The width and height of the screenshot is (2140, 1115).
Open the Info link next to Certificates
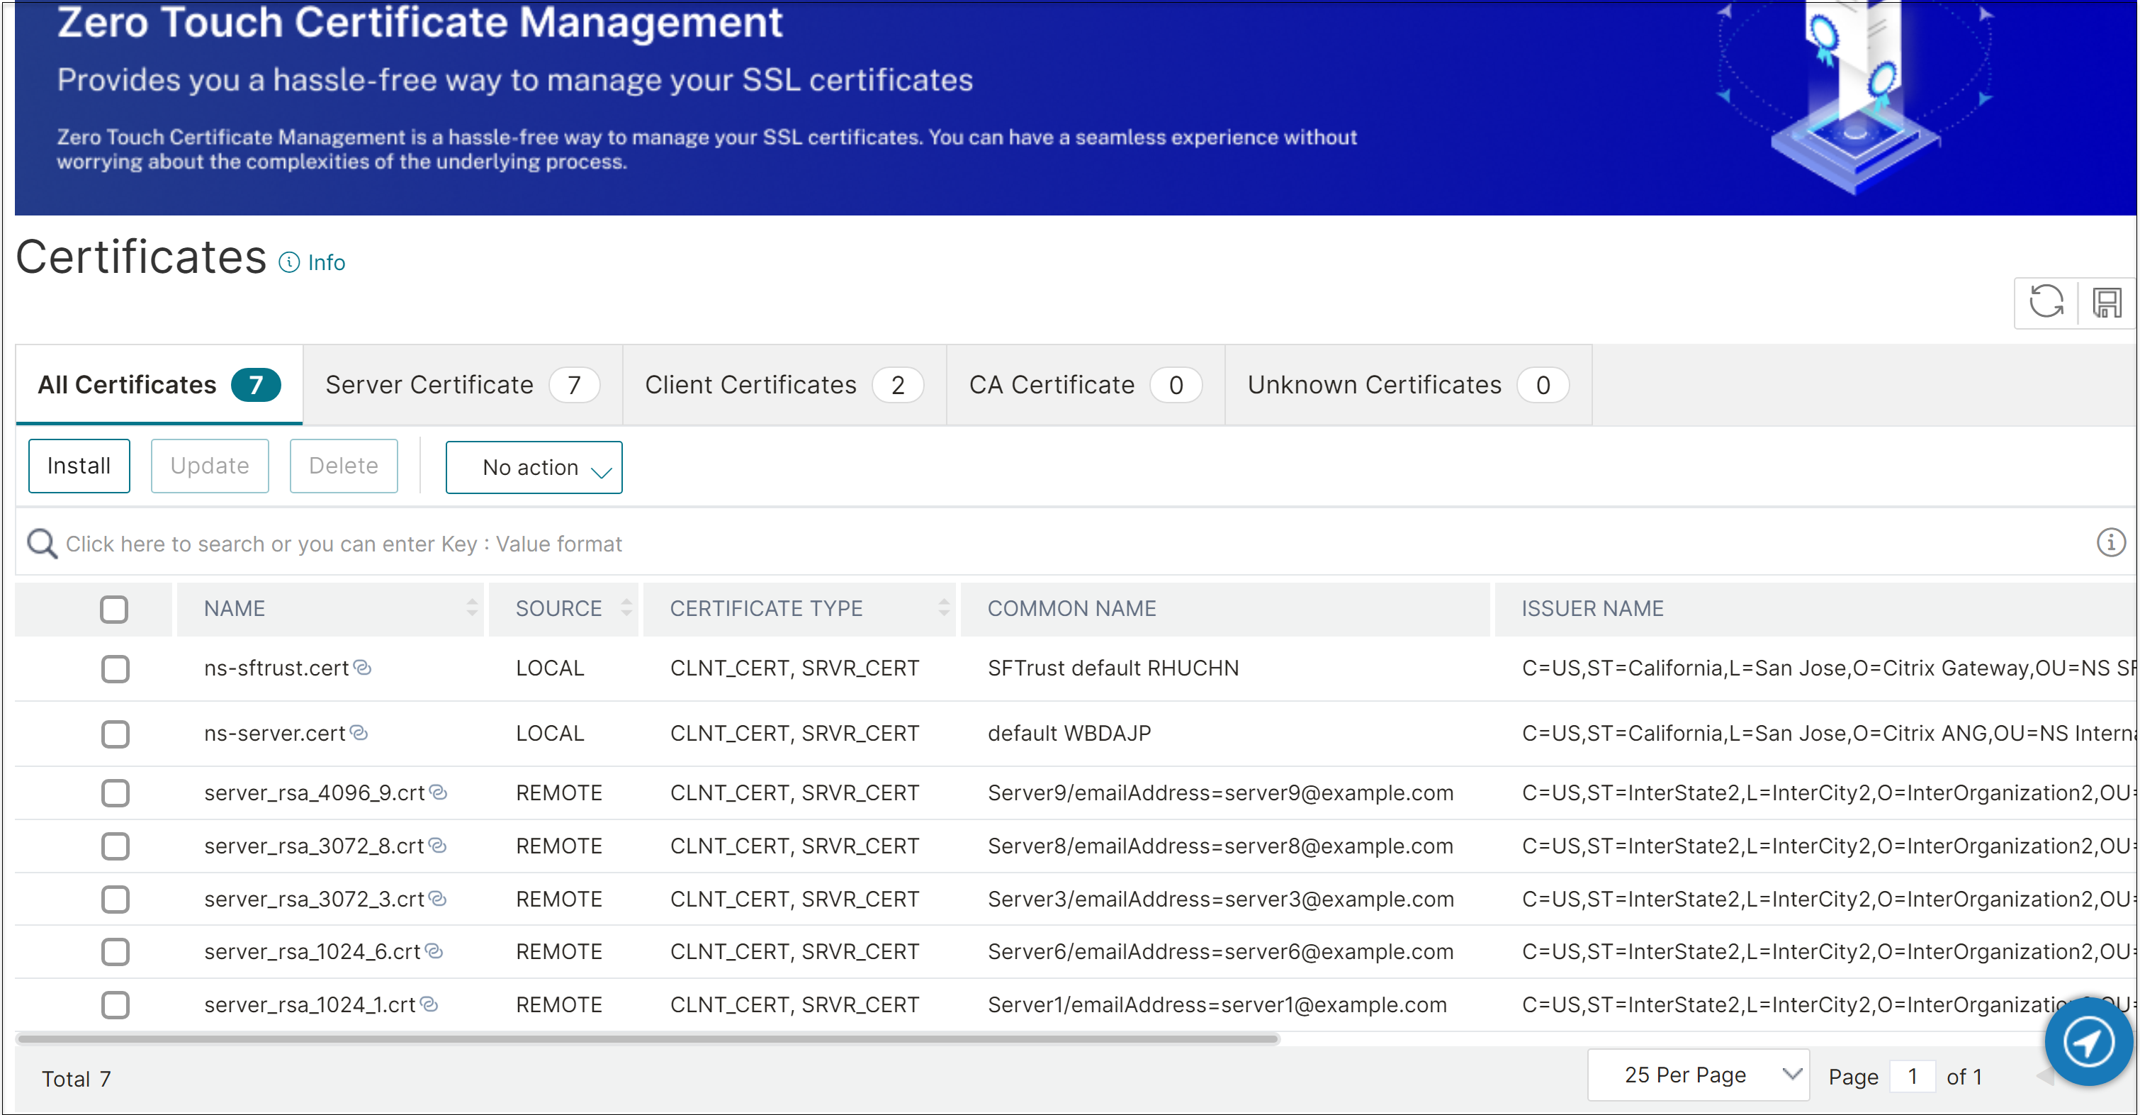[x=326, y=262]
